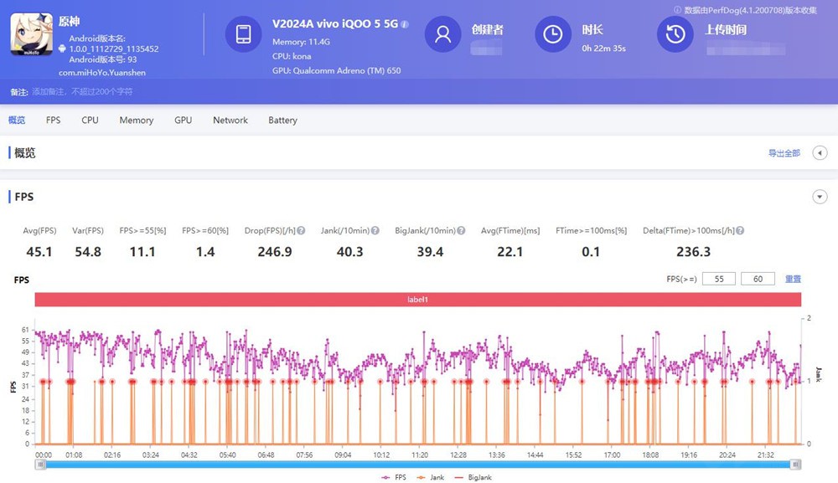Click the Drop(FPS) value 246.9
Viewport: 838px width, 483px height.
click(x=275, y=252)
